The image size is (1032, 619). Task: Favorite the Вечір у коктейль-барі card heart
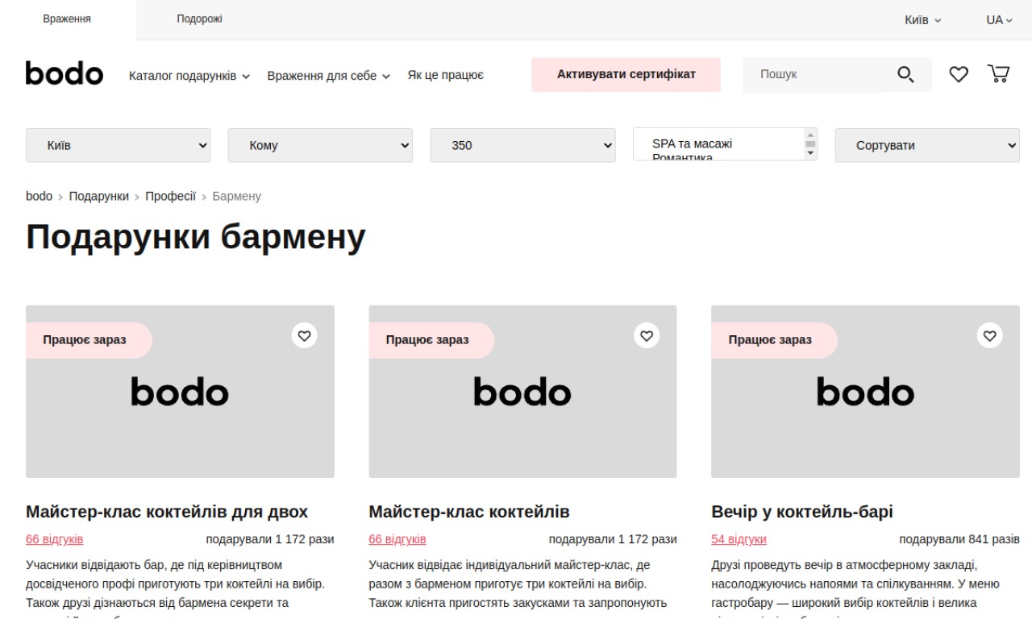[x=990, y=336]
